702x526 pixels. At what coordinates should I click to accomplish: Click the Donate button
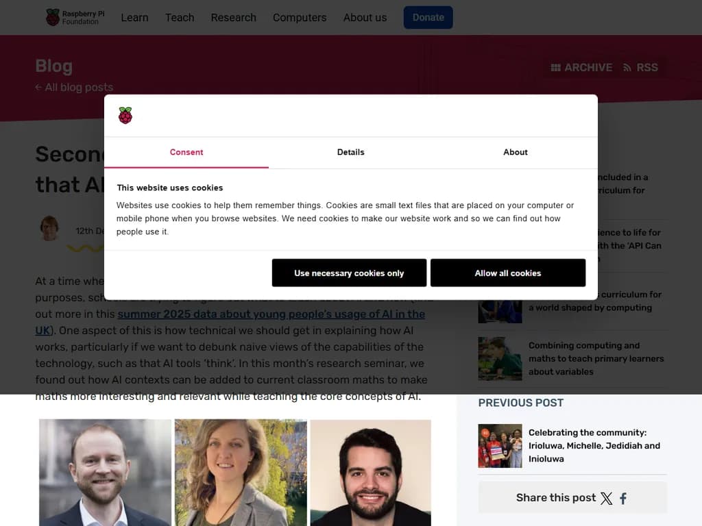pyautogui.click(x=428, y=17)
